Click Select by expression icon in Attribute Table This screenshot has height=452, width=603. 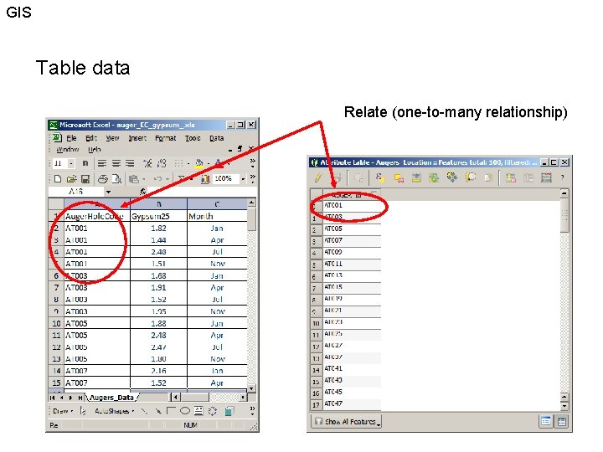(380, 177)
